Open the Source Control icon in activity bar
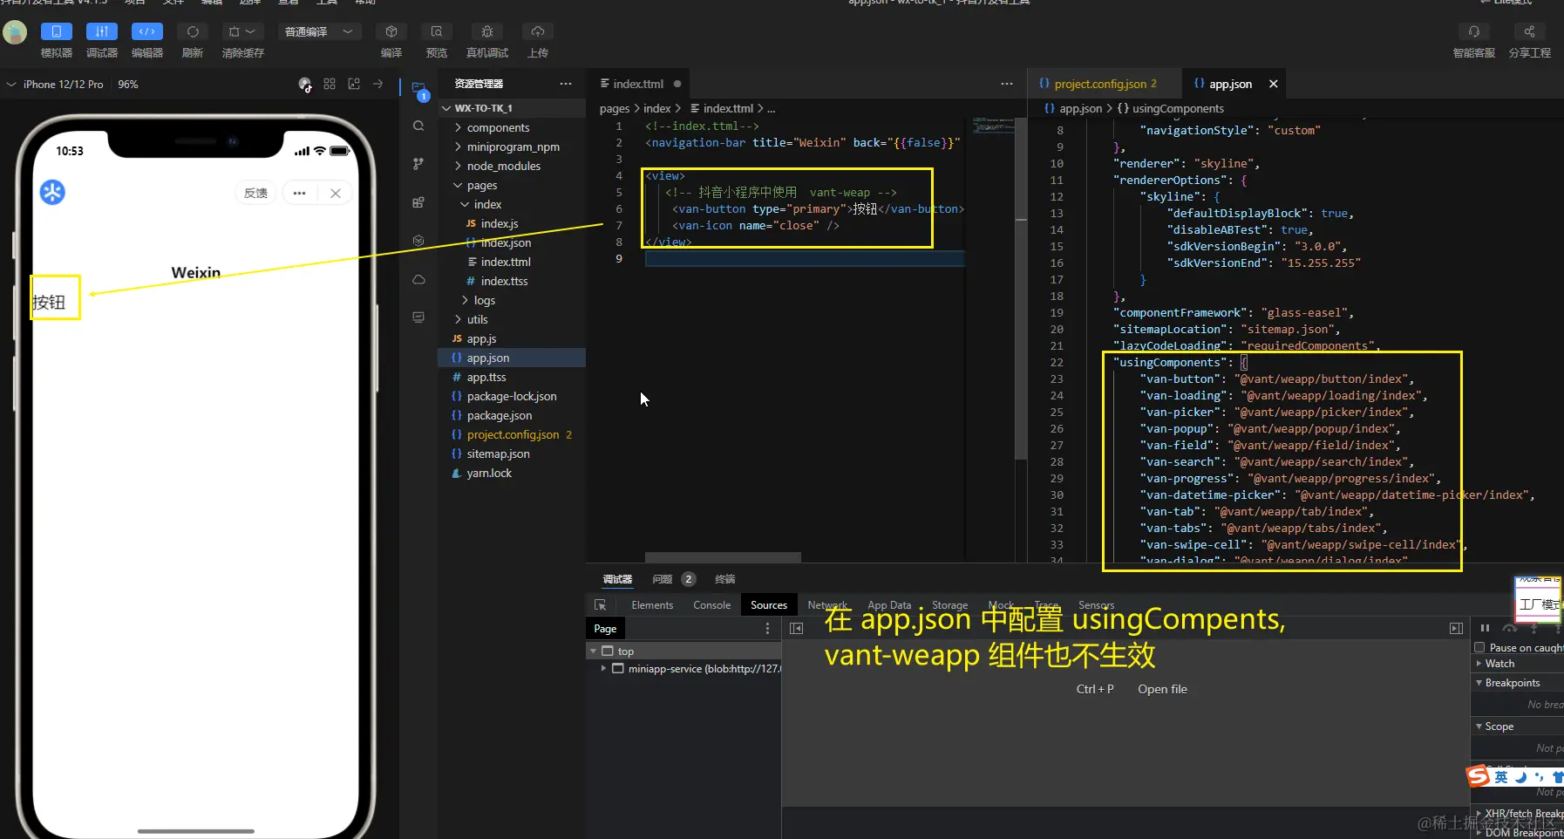The width and height of the screenshot is (1564, 839). pyautogui.click(x=419, y=164)
